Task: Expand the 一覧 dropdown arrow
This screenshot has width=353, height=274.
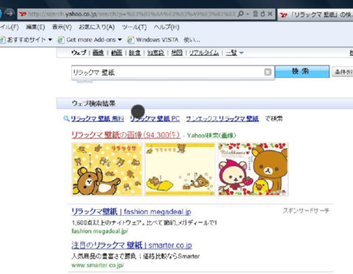Action: pyautogui.click(x=241, y=53)
